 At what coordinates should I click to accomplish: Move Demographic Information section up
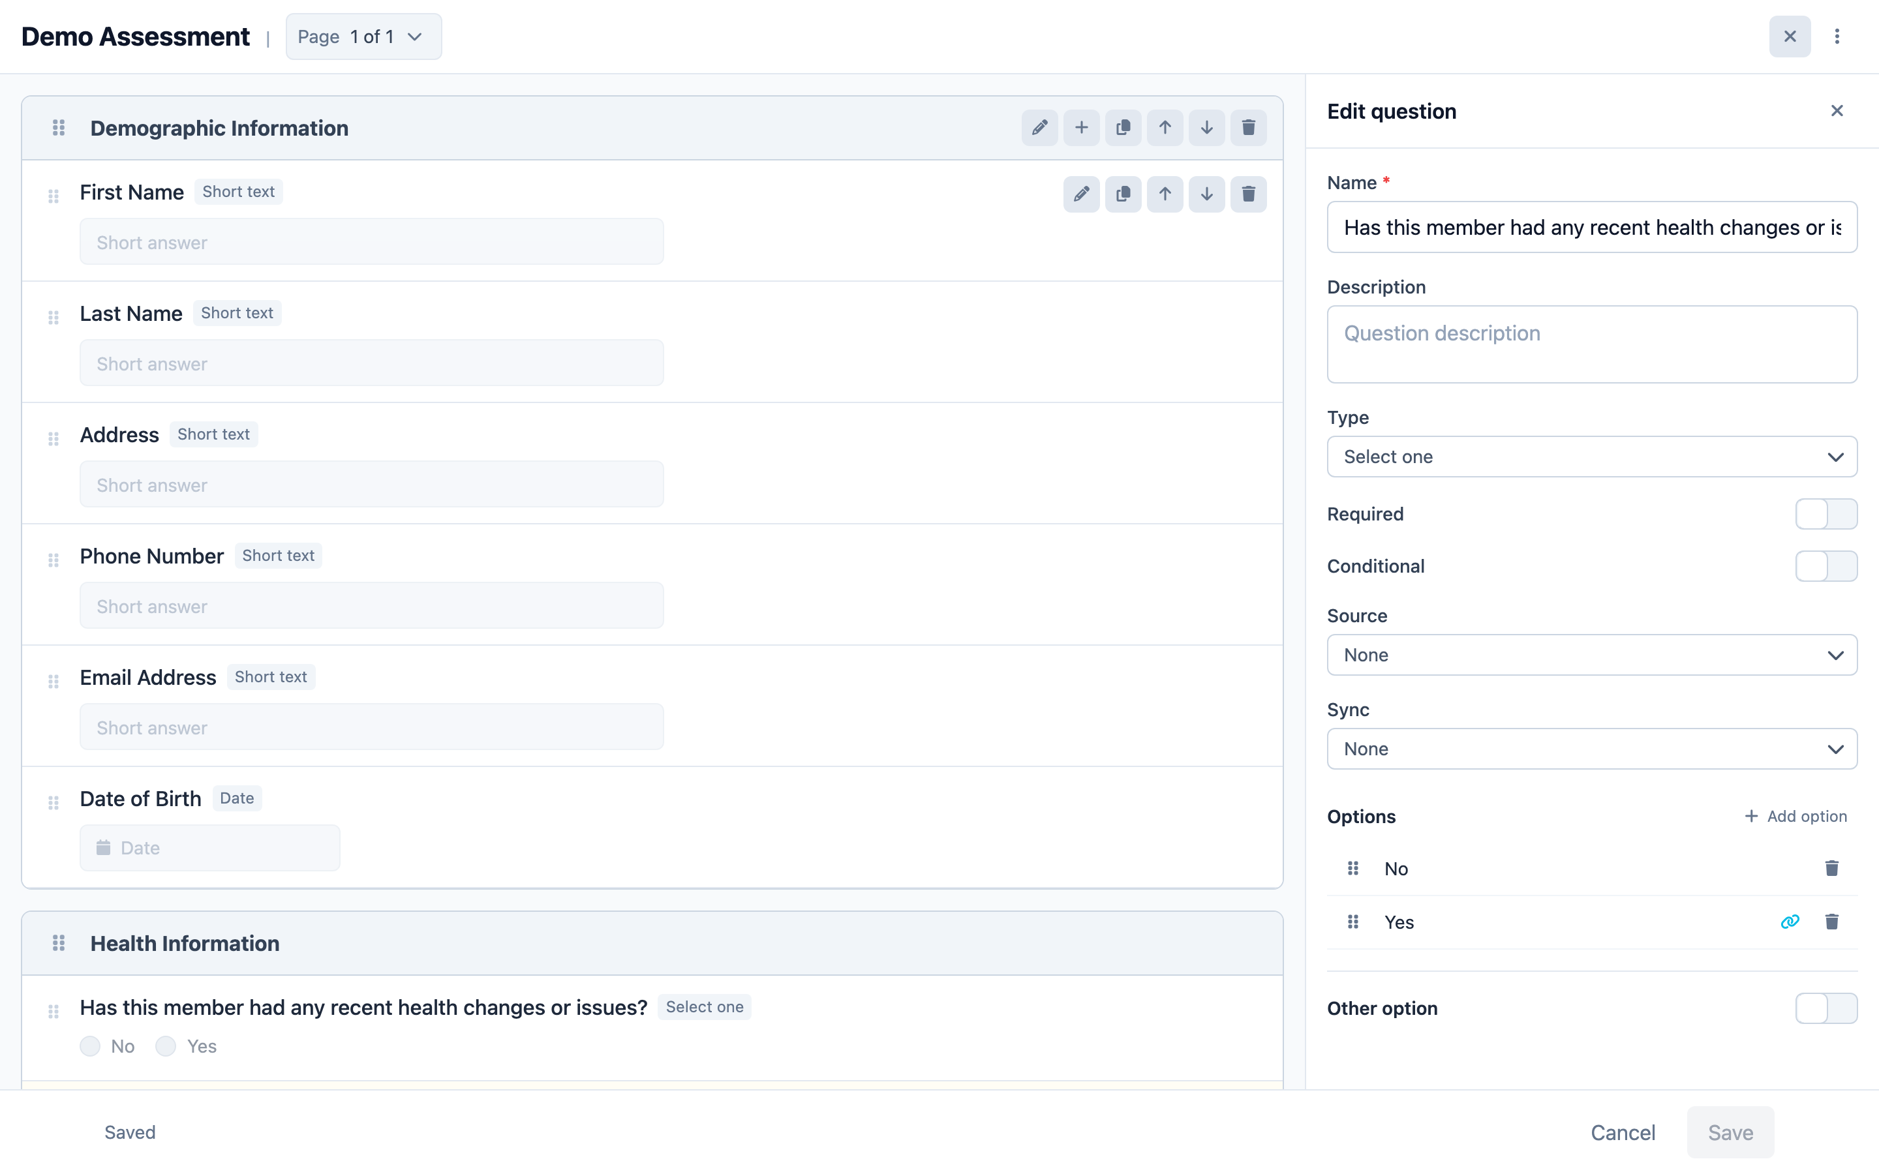click(1165, 128)
